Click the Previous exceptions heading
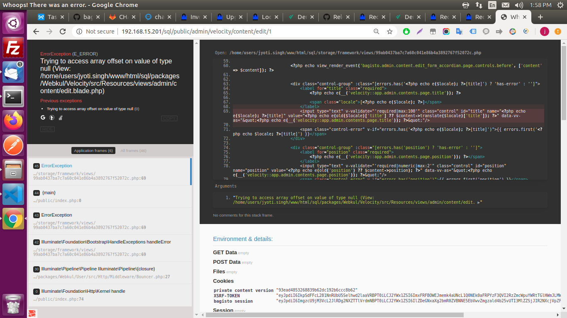 click(x=61, y=101)
